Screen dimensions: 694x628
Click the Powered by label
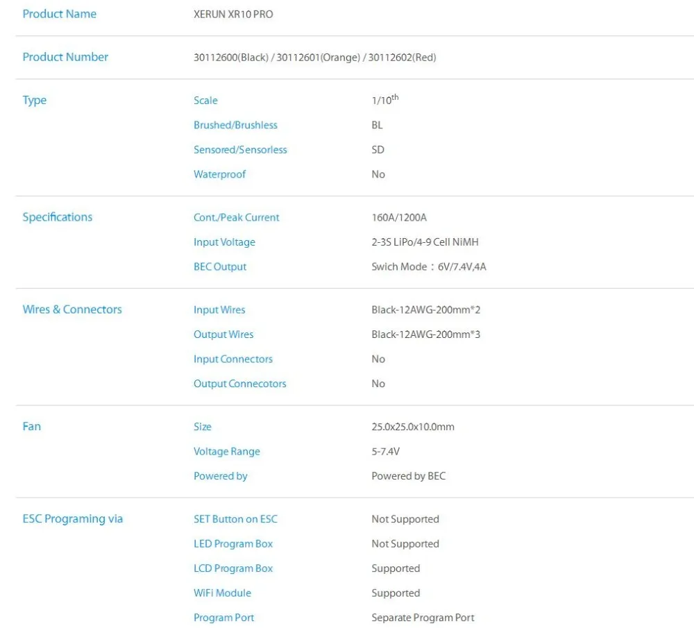coord(221,476)
